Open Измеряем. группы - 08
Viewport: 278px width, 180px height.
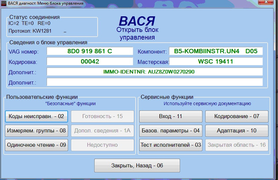[37, 131]
